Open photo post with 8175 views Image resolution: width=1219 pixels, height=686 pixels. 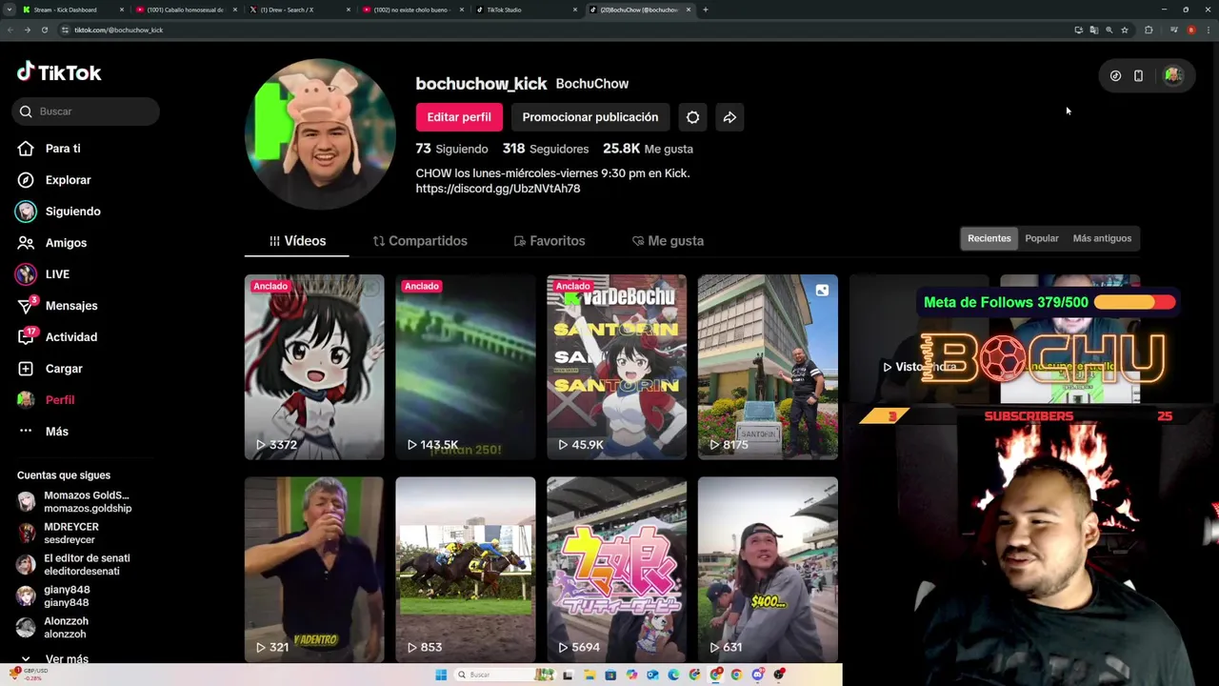pos(768,367)
